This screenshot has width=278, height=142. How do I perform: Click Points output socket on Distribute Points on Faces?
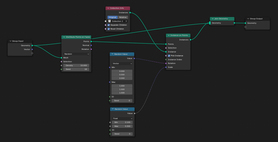point(91,41)
